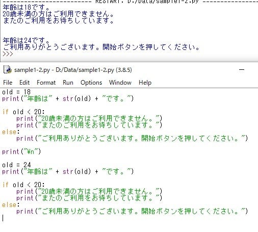Click shell output line '20歳未満の方はご利用できません。'
Image resolution: width=258 pixels, height=232 pixels.
pyautogui.click(x=58, y=14)
